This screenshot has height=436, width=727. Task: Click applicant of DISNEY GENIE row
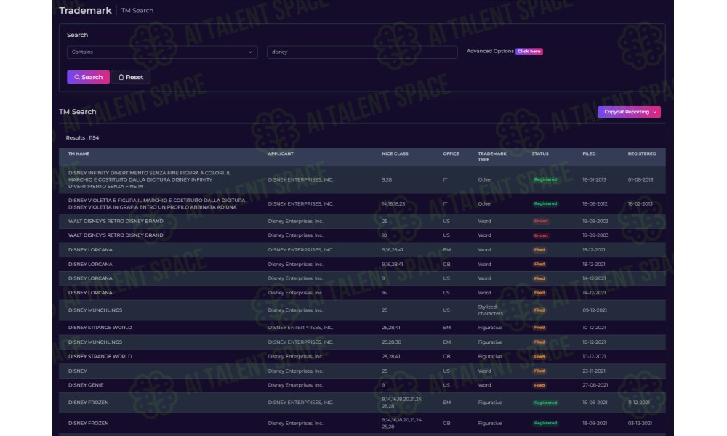pos(295,385)
